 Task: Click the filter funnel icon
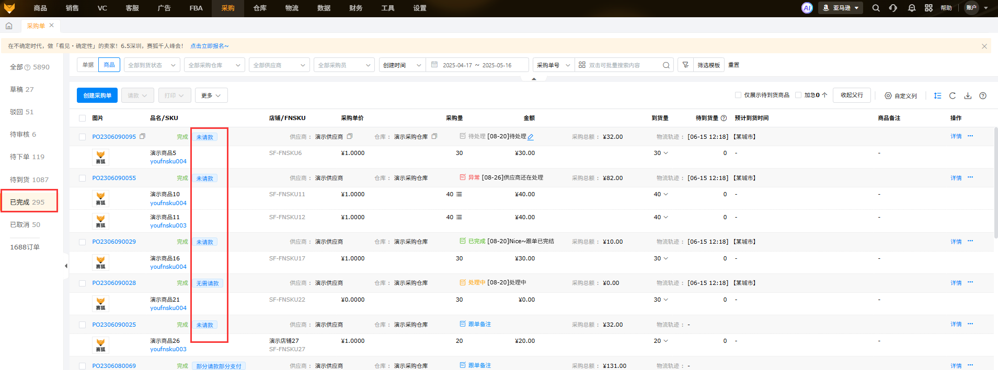[685, 65]
